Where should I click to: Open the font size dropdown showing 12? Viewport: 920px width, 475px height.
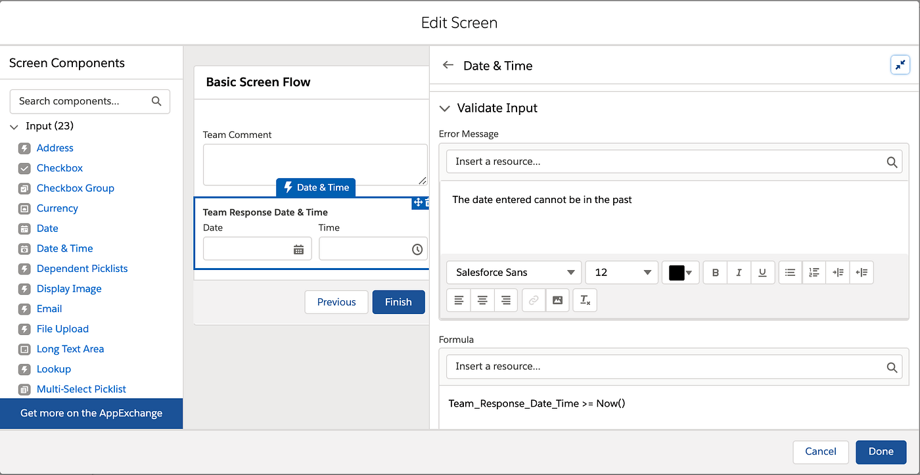621,272
